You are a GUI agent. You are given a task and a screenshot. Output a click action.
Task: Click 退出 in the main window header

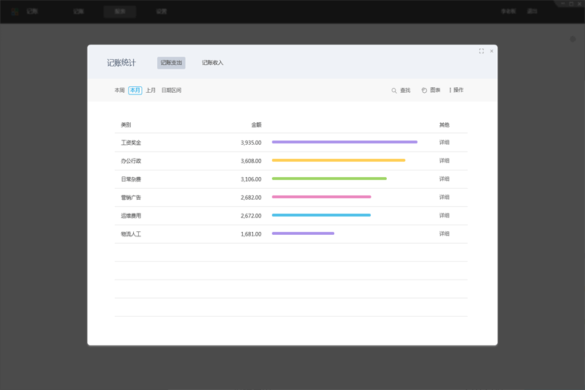click(x=532, y=11)
